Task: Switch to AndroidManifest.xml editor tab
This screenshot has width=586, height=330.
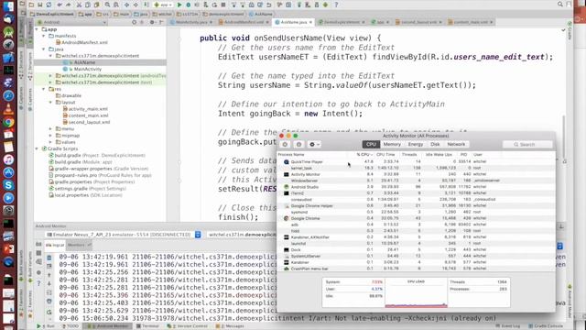Action: 244,22
